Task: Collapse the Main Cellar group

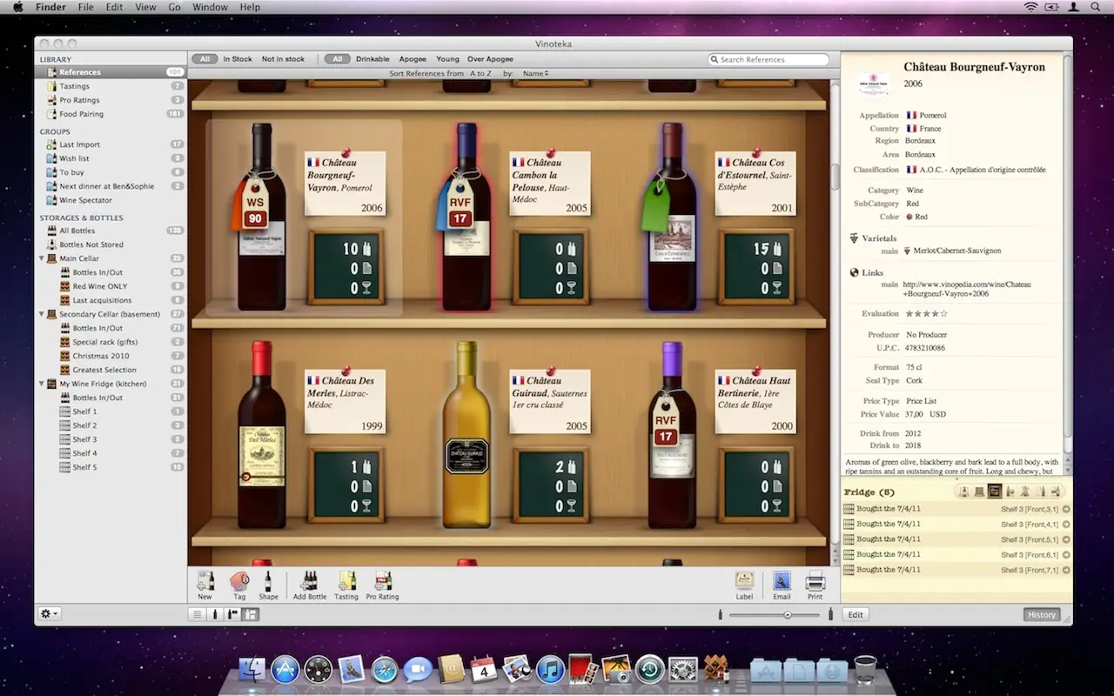Action: point(41,258)
